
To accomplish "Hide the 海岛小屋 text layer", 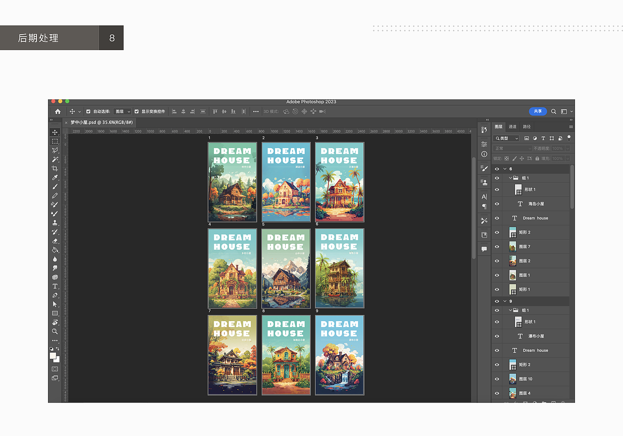I will pos(497,204).
